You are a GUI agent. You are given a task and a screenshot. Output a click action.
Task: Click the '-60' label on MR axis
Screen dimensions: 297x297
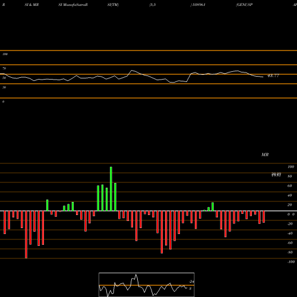coord(290,243)
